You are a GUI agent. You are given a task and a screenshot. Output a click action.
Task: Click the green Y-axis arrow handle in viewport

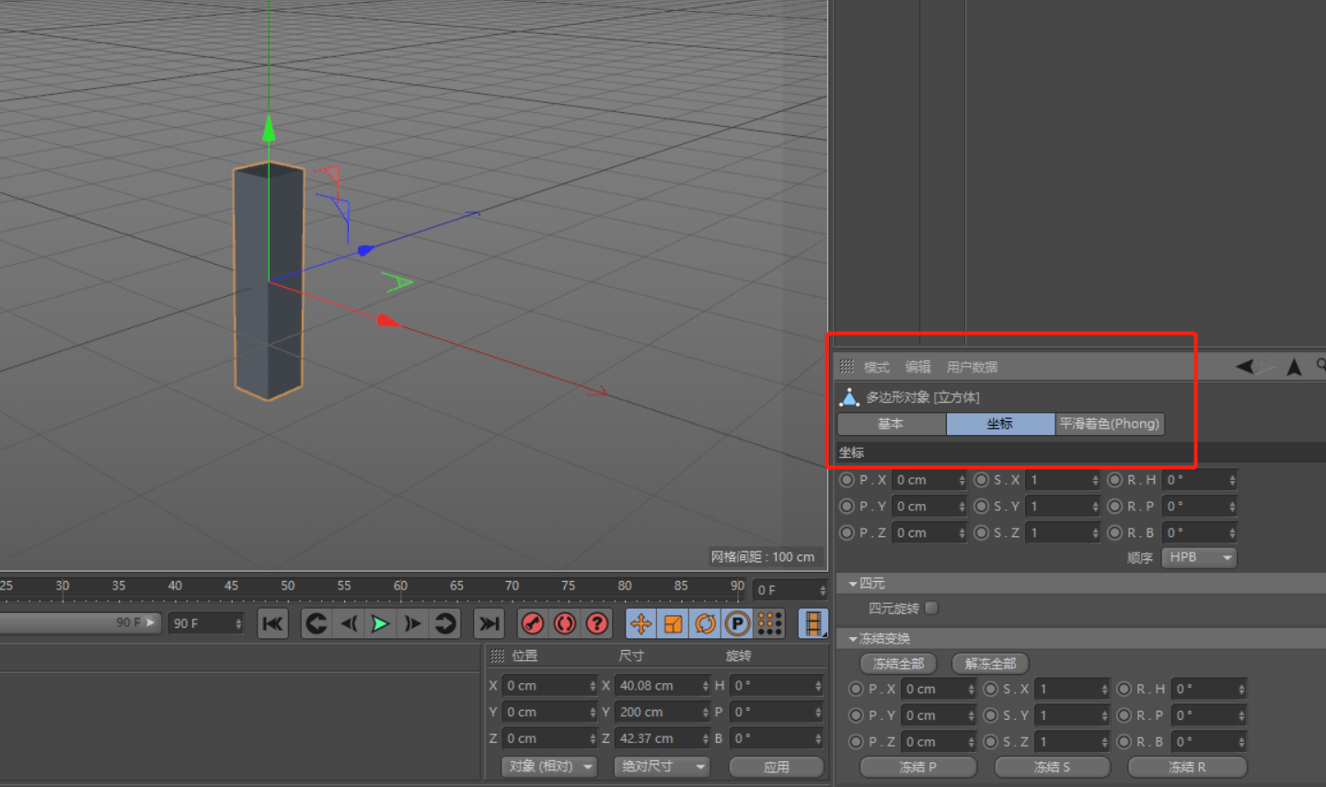click(x=269, y=128)
